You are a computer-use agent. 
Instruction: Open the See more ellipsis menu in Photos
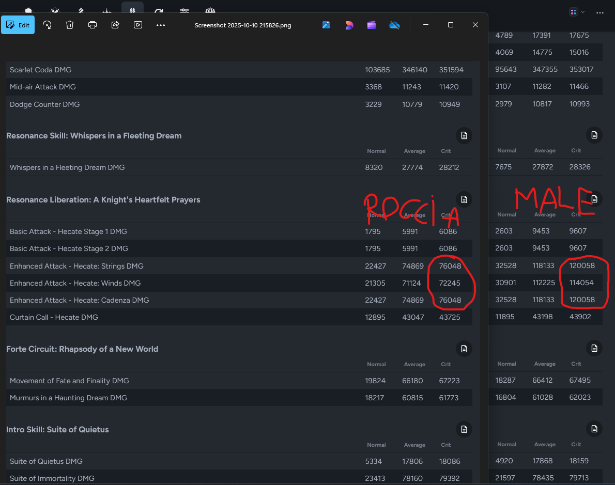161,25
